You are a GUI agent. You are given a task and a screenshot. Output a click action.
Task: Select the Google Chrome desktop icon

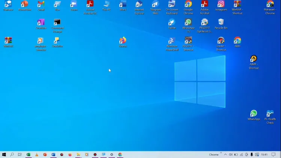[188, 7]
